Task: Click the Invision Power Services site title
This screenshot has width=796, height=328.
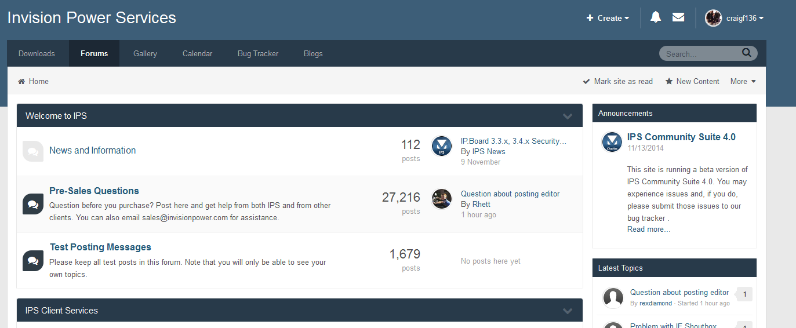Action: (92, 17)
